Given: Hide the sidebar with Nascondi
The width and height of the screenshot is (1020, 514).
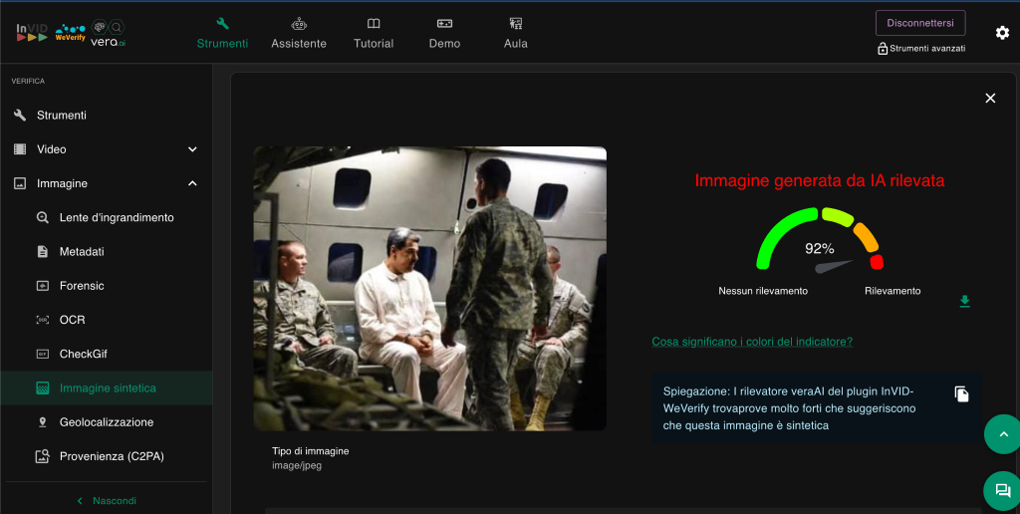Looking at the screenshot, I should coord(106,500).
